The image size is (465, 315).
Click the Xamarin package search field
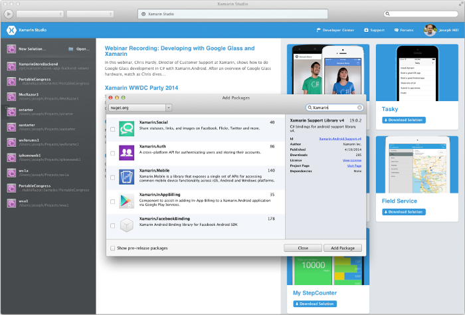click(335, 108)
